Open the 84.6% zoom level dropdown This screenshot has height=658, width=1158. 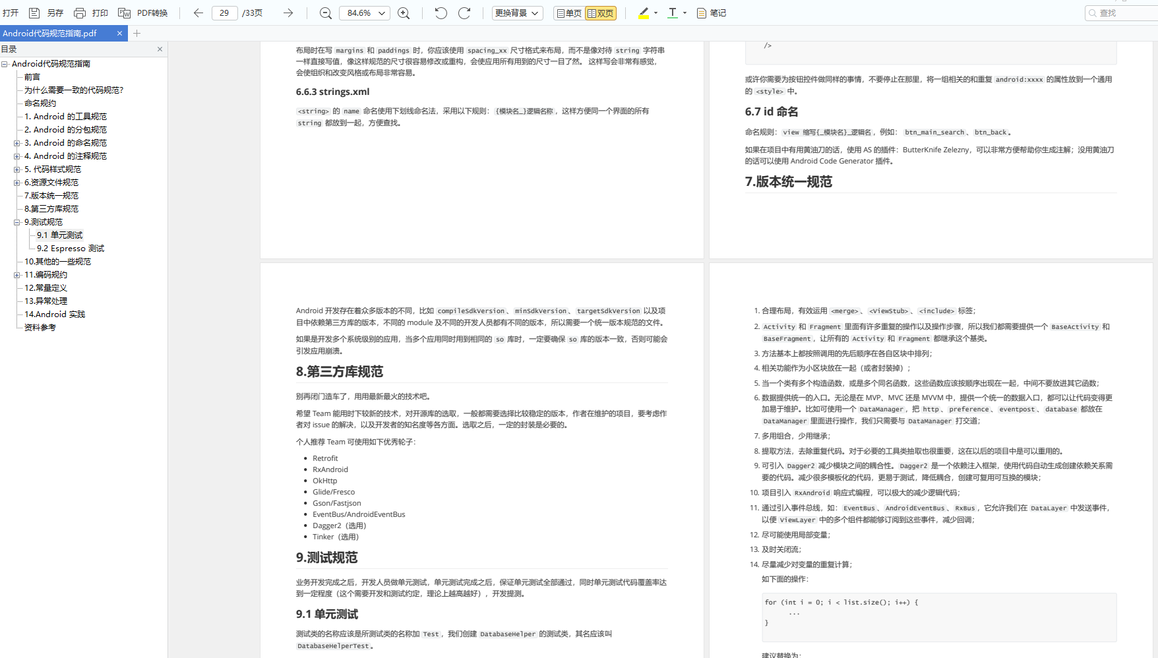point(365,13)
